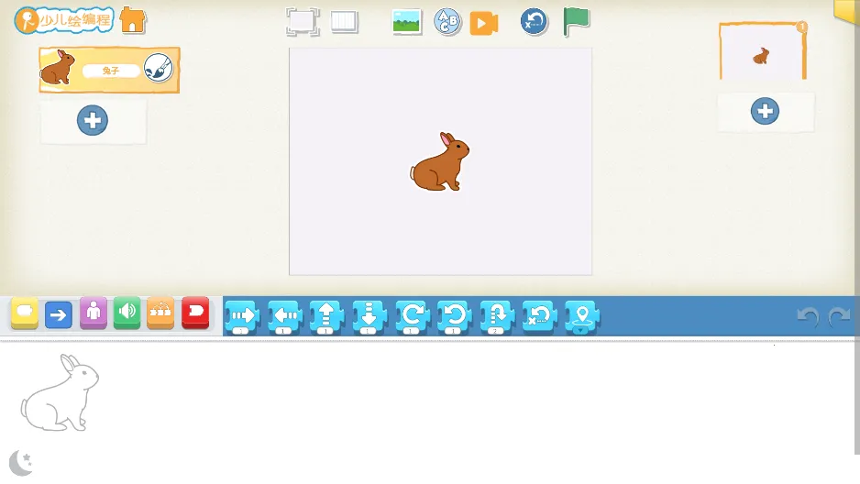860x484 pixels.
Task: Add a new page with plus button
Action: pos(766,111)
